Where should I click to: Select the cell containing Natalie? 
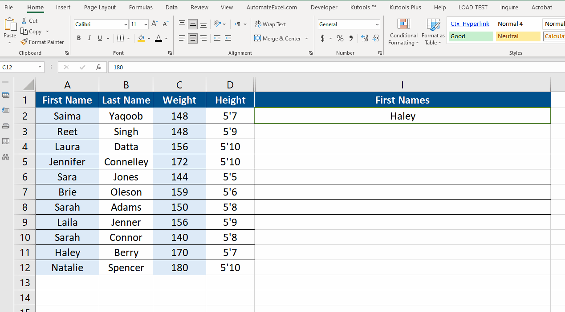pos(67,267)
